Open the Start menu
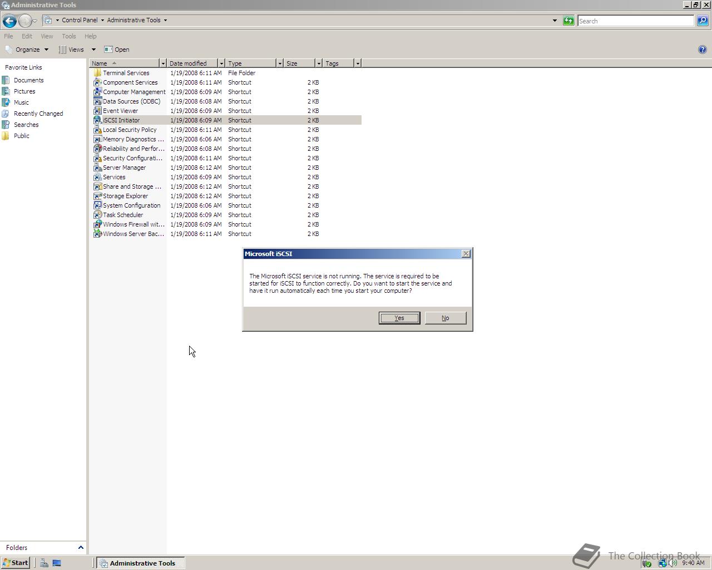712x570 pixels. pos(16,563)
